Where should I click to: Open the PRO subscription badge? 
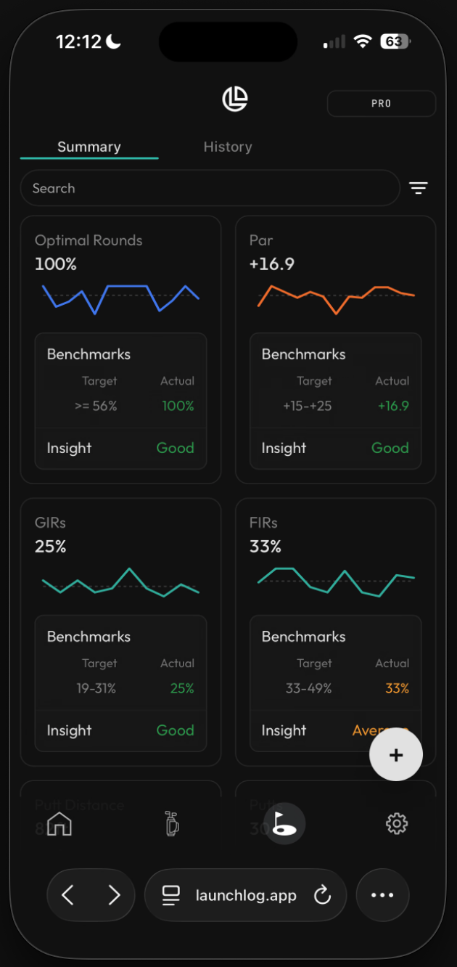tap(381, 103)
